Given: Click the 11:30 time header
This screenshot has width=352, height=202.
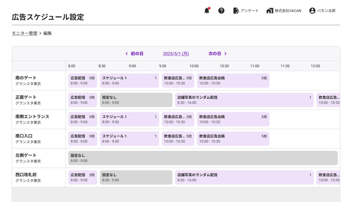Looking at the screenshot, I should [285, 66].
